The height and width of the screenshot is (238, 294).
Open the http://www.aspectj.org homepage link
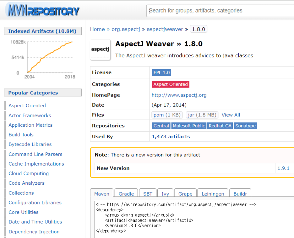pos(179,95)
